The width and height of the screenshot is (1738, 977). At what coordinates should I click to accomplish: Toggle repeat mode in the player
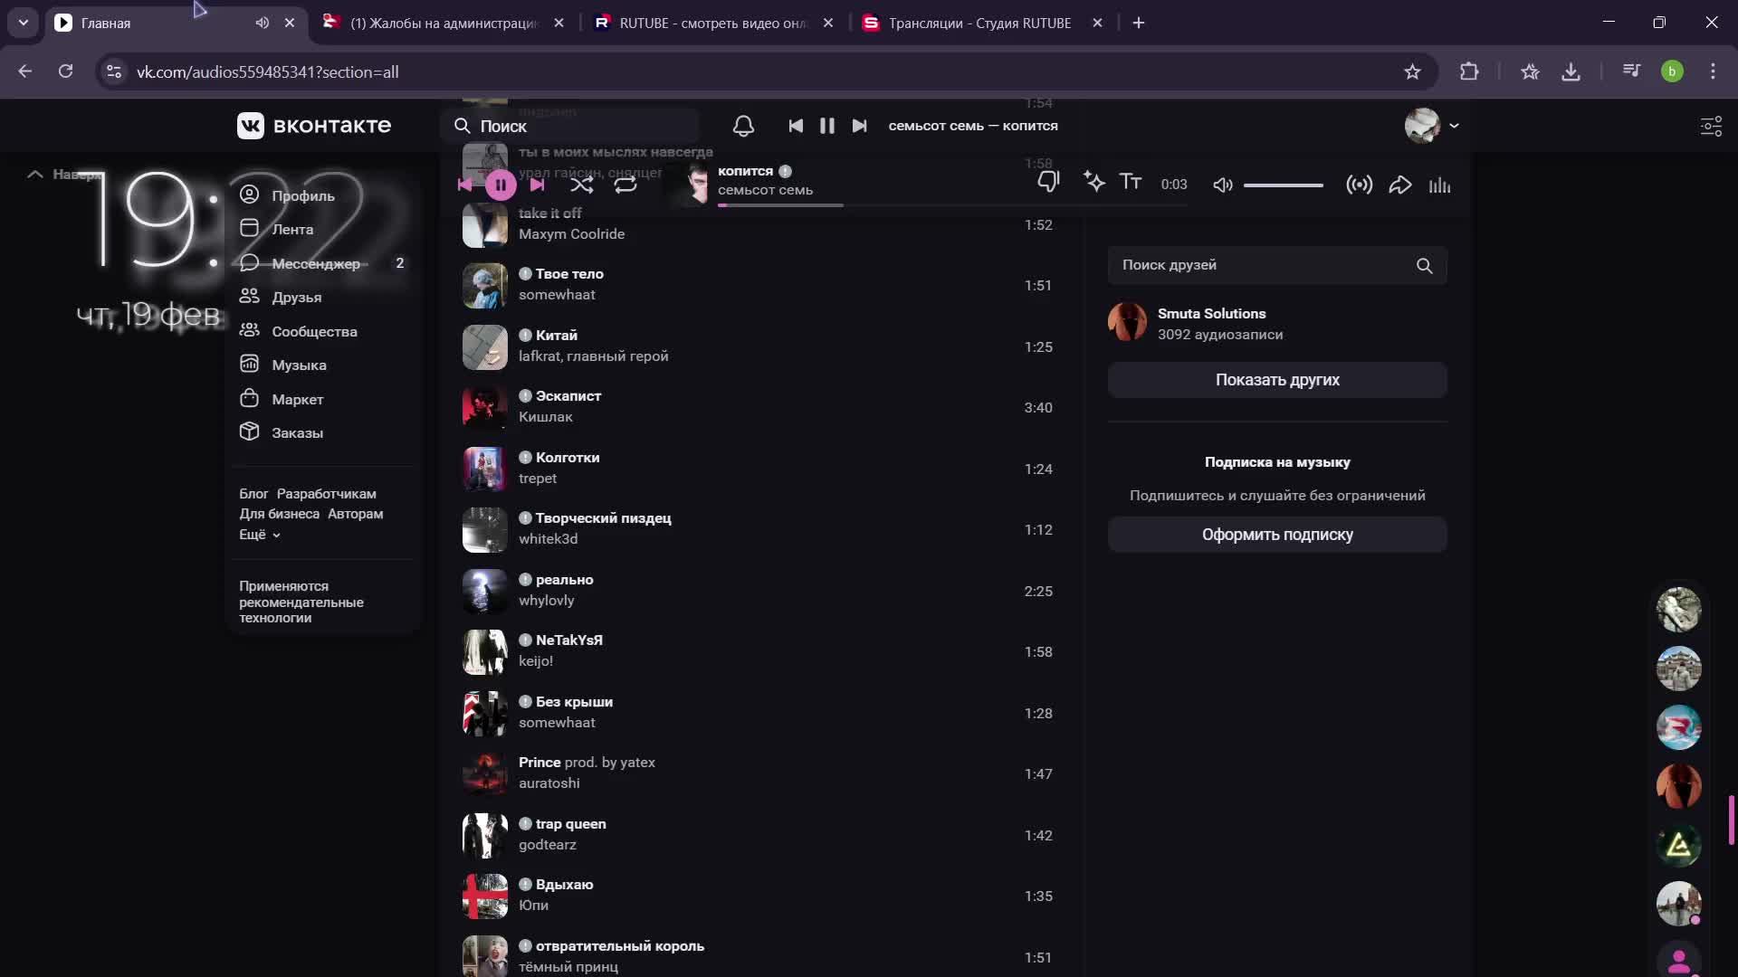coord(625,185)
